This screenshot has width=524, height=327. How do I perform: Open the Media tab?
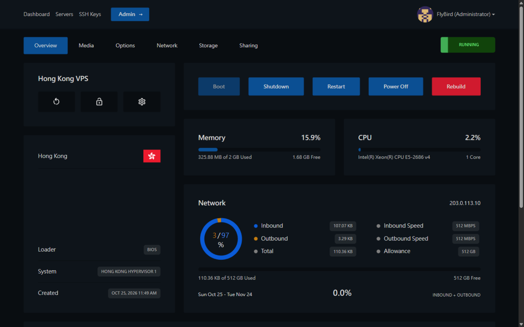[x=86, y=45]
